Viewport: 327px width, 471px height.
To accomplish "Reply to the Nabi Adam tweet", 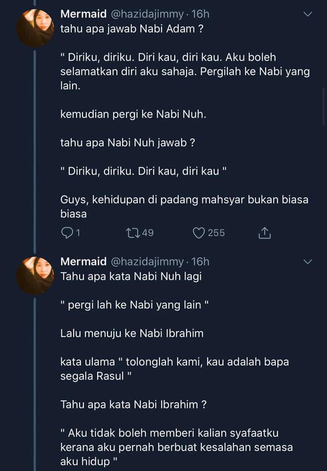I will point(67,233).
